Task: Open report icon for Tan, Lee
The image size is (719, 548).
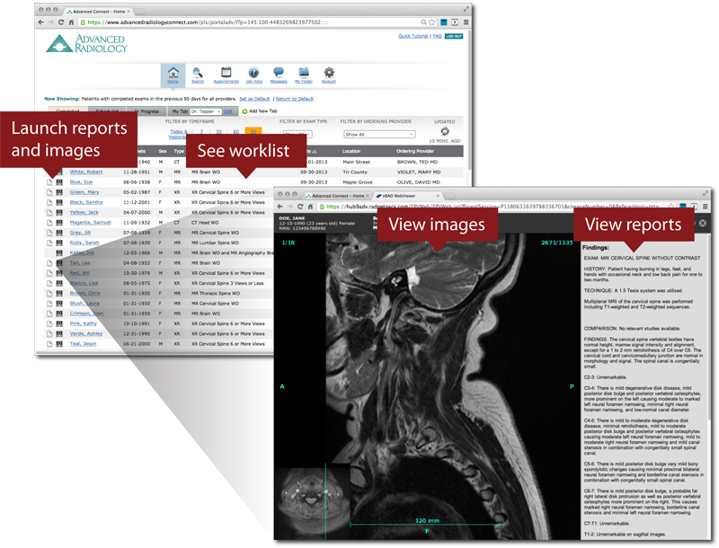Action: [49, 263]
